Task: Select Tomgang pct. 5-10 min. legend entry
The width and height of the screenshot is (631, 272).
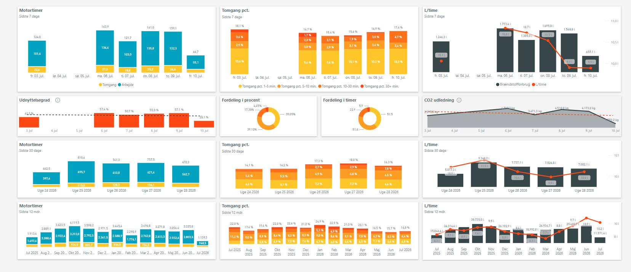Action: pos(297,86)
